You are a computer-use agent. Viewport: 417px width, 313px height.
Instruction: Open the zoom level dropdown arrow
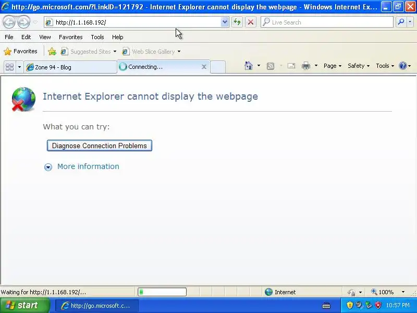click(x=403, y=292)
